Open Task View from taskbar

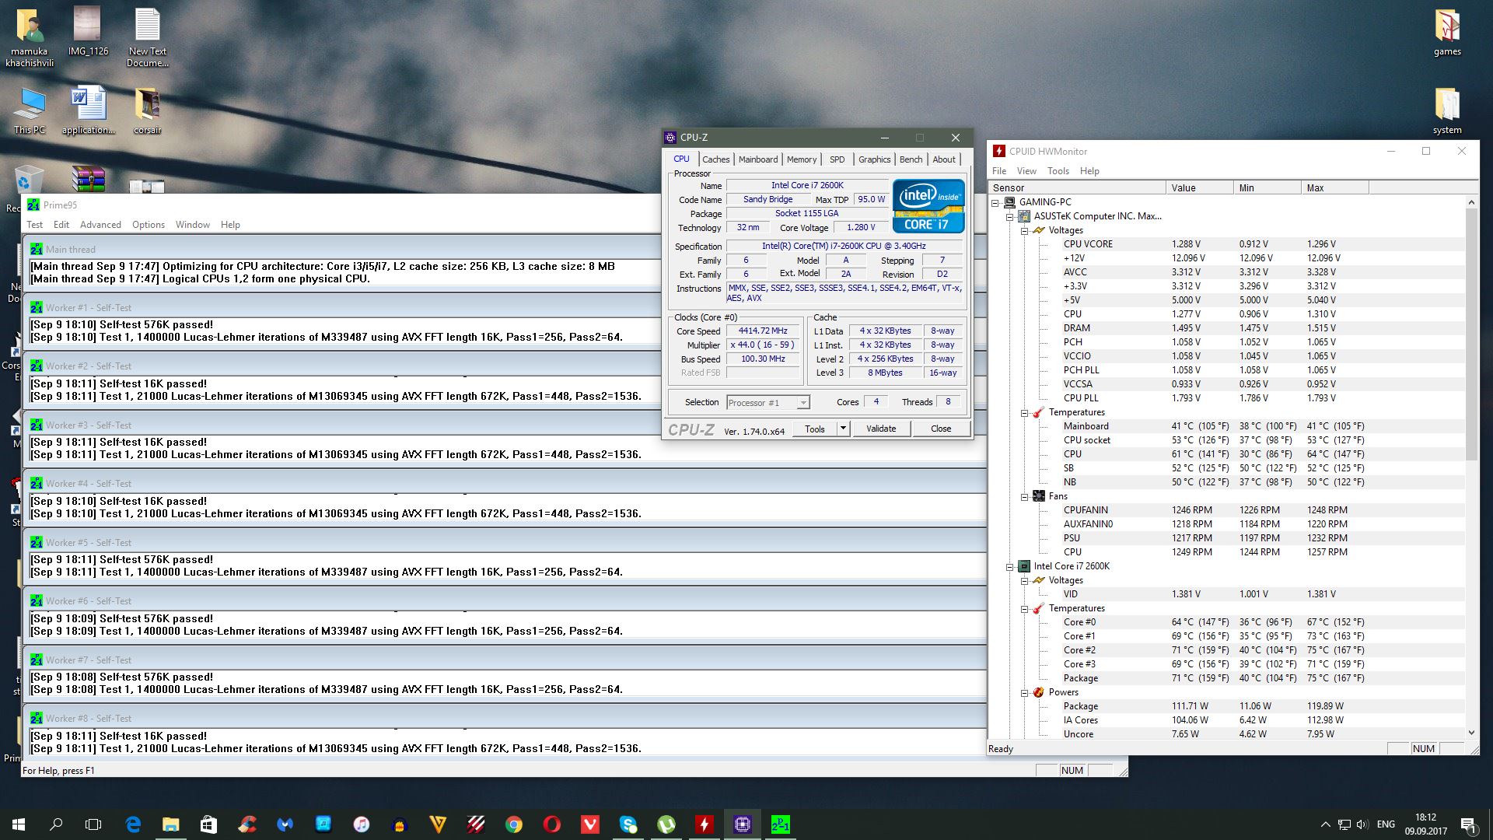[x=93, y=824]
